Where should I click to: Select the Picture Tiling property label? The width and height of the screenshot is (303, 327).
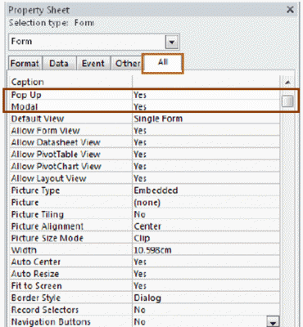point(38,214)
